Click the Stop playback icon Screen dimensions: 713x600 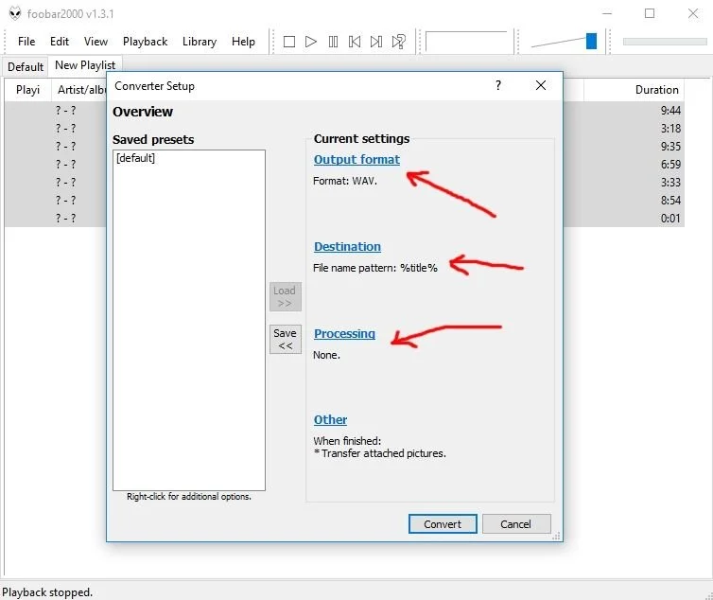coord(288,42)
